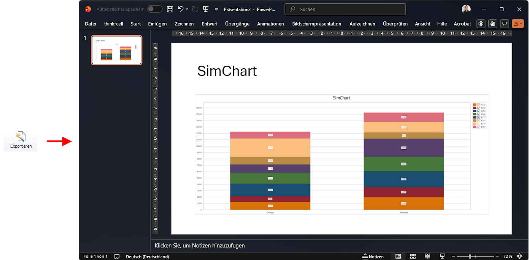Viewport: 529px width, 260px height.
Task: Open the Rückgängig dropdown arrow
Action: pos(186,9)
